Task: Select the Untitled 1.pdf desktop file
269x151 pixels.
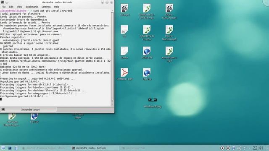Action: point(124,74)
